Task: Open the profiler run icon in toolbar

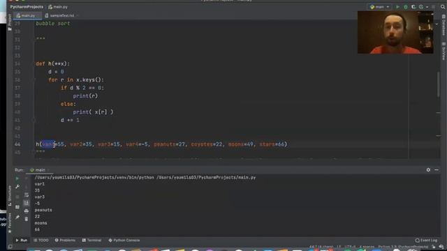Action: pos(421,7)
